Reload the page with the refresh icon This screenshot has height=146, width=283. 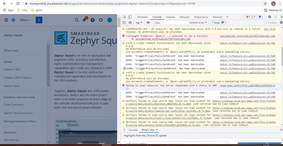18,4
